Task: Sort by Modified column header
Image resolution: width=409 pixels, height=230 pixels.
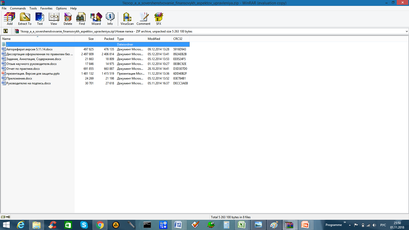Action: [x=159, y=39]
